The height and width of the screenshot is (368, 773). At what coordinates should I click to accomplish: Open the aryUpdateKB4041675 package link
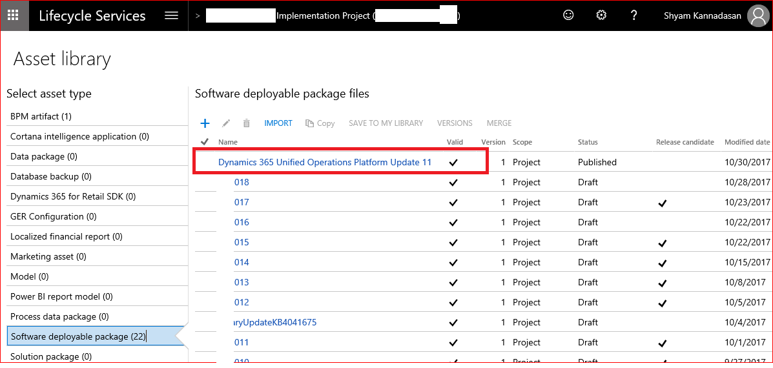[275, 323]
